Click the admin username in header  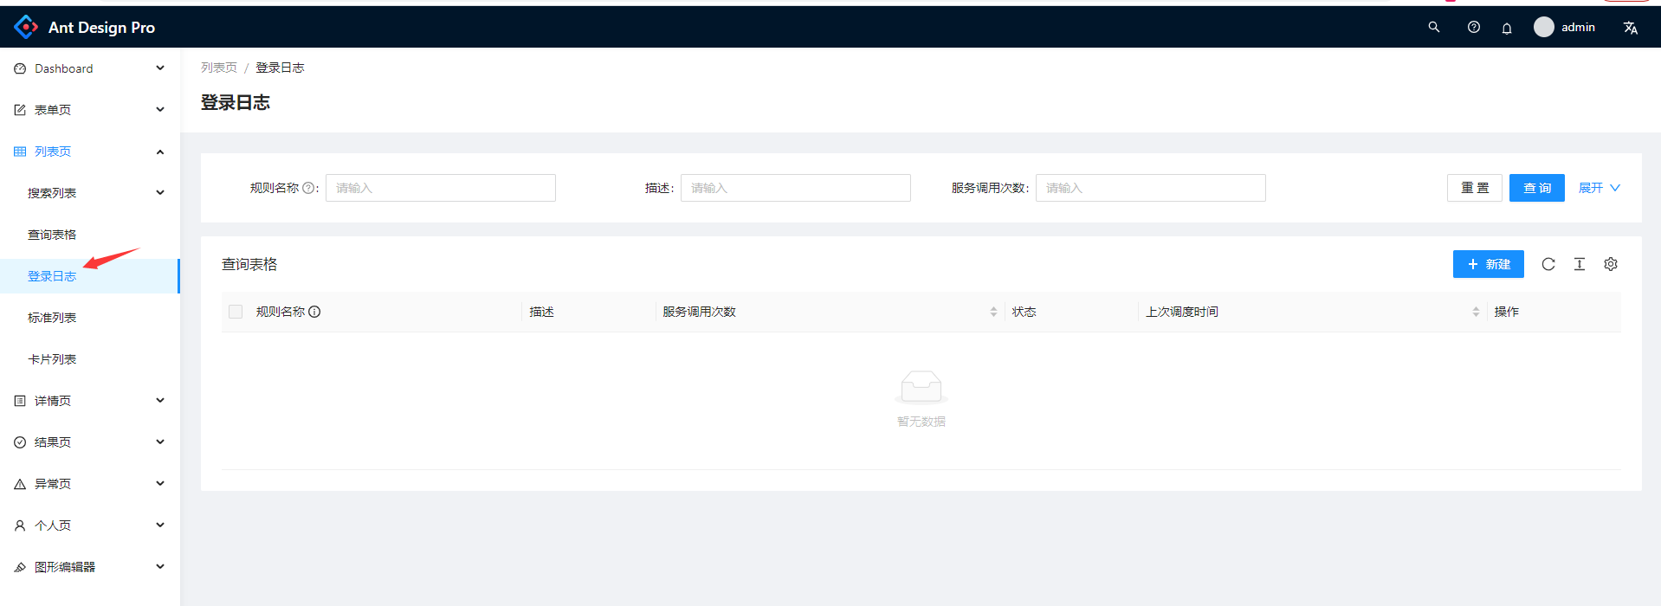(x=1578, y=28)
